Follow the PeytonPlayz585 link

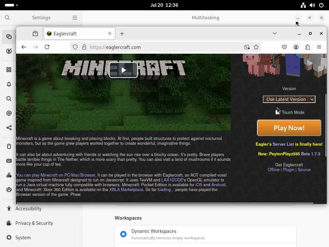tap(284, 154)
